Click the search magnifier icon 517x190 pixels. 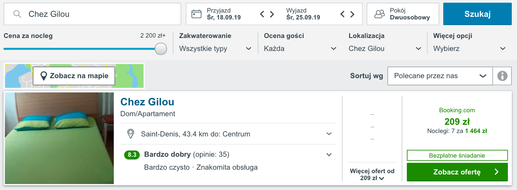point(17,14)
